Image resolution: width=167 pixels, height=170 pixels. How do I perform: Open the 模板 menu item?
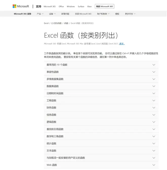coord(117,14)
